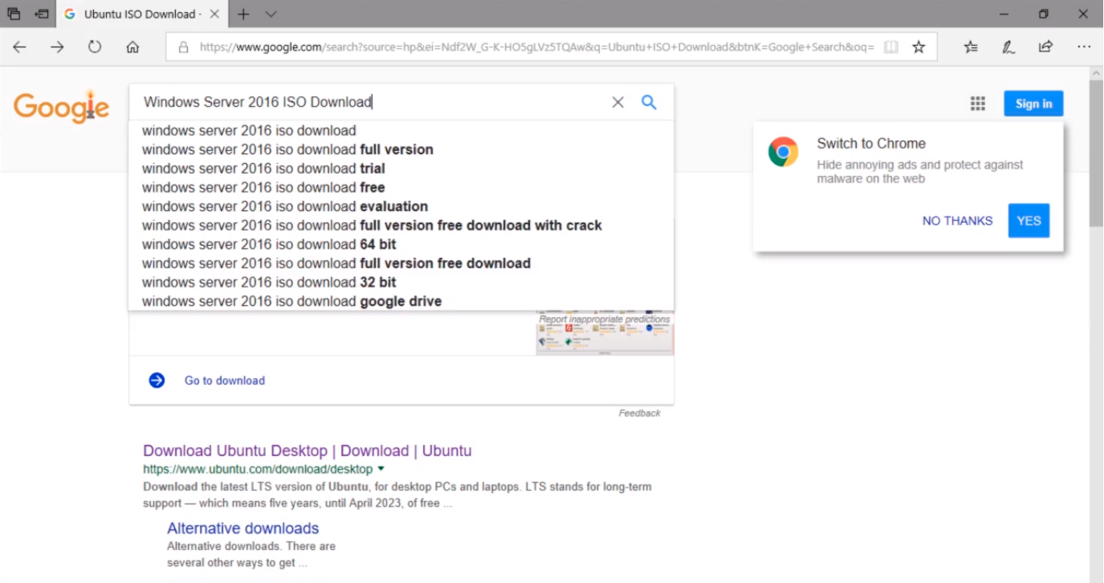Viewport: 1104px width, 583px height.
Task: Dismiss Chrome prompt with NO THANKS
Action: pos(957,221)
